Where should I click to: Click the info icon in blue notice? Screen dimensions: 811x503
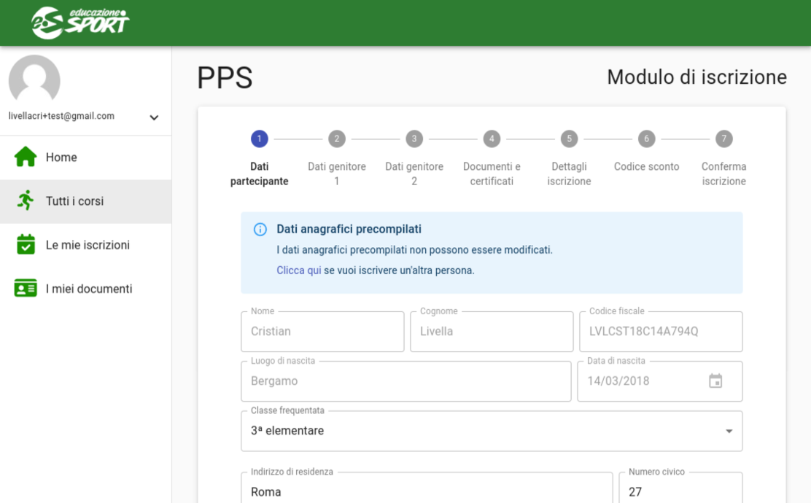coord(260,230)
